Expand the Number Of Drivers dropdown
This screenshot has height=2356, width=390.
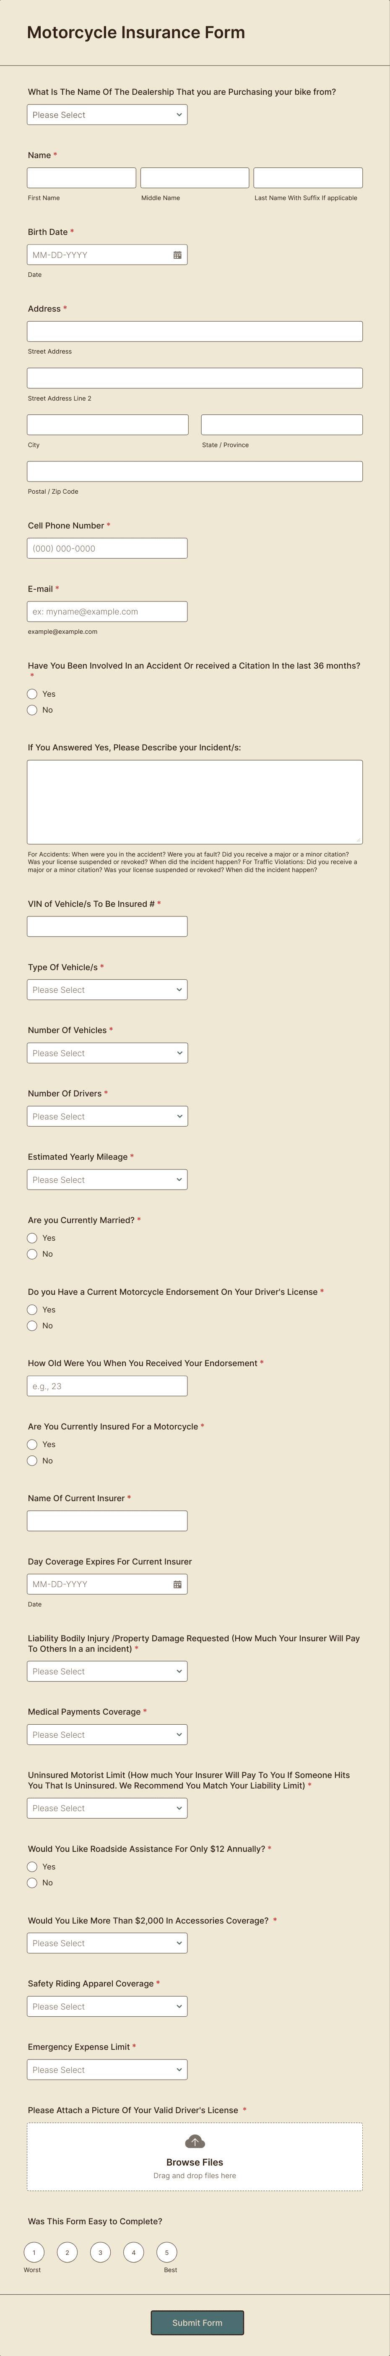point(107,1116)
